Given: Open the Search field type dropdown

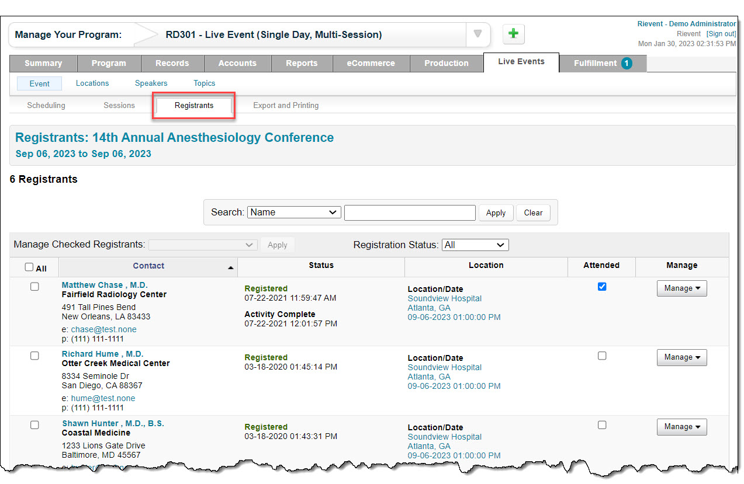Looking at the screenshot, I should [x=294, y=213].
